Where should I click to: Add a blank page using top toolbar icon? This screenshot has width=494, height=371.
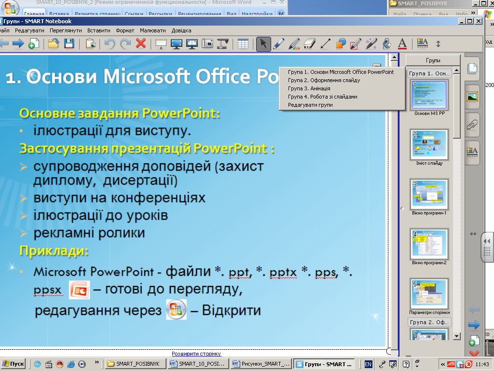pos(34,43)
